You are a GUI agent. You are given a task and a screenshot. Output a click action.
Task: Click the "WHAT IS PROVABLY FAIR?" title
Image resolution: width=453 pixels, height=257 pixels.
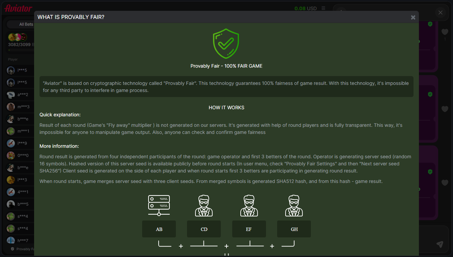71,17
